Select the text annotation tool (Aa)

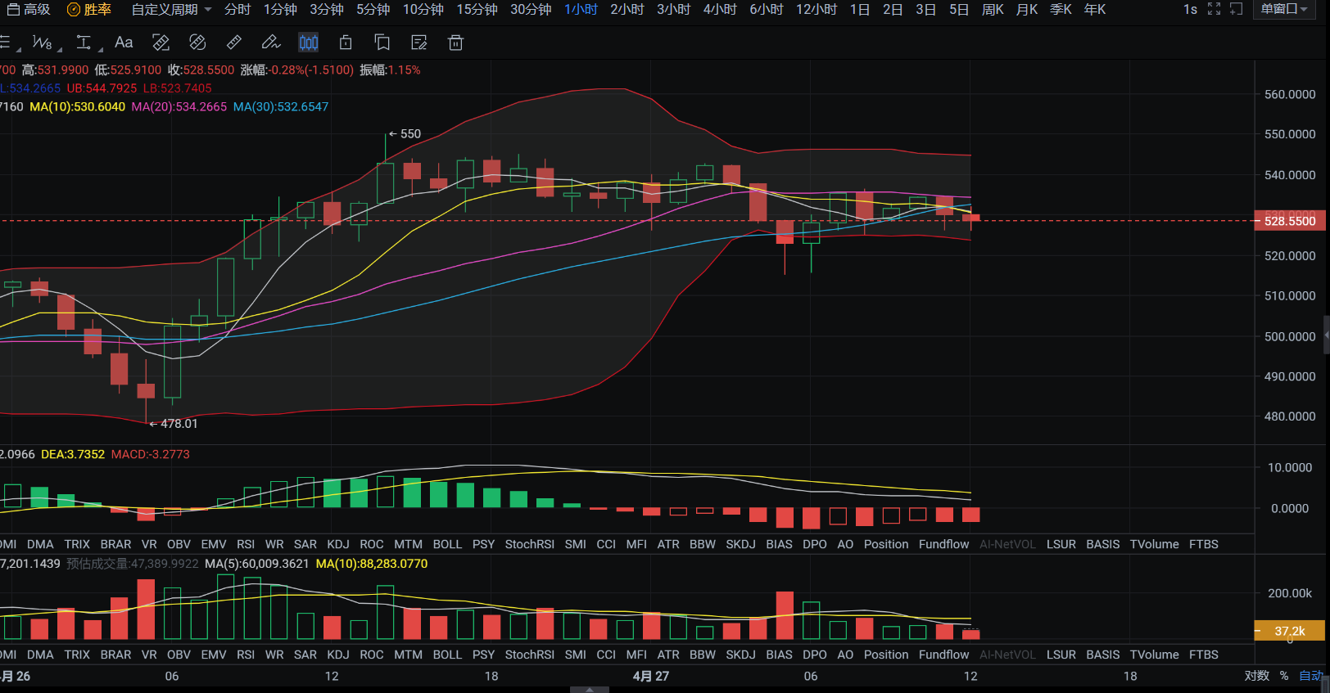pyautogui.click(x=124, y=43)
